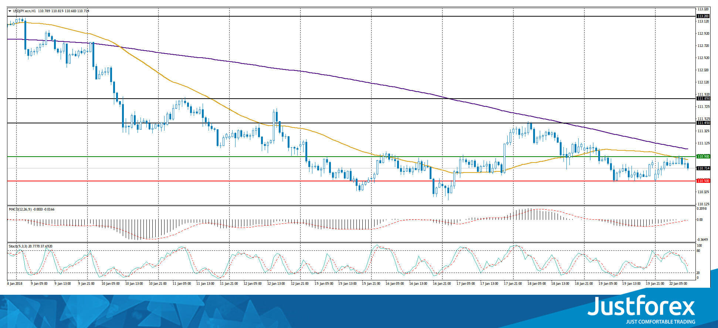Click the 8 Jan 2018 time label
Viewport: 718px width, 328px height.
coord(15,284)
